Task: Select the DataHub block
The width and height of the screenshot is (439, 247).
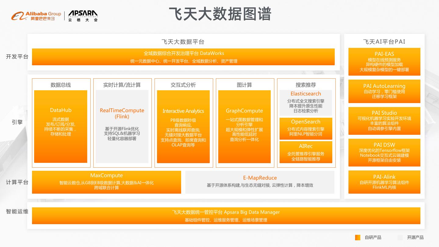Action: pyautogui.click(x=61, y=126)
